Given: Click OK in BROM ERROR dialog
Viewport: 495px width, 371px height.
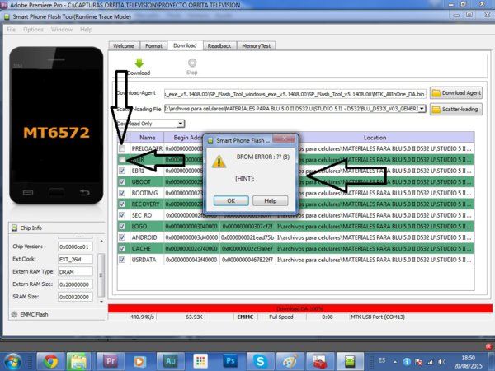Looking at the screenshot, I should tap(231, 200).
